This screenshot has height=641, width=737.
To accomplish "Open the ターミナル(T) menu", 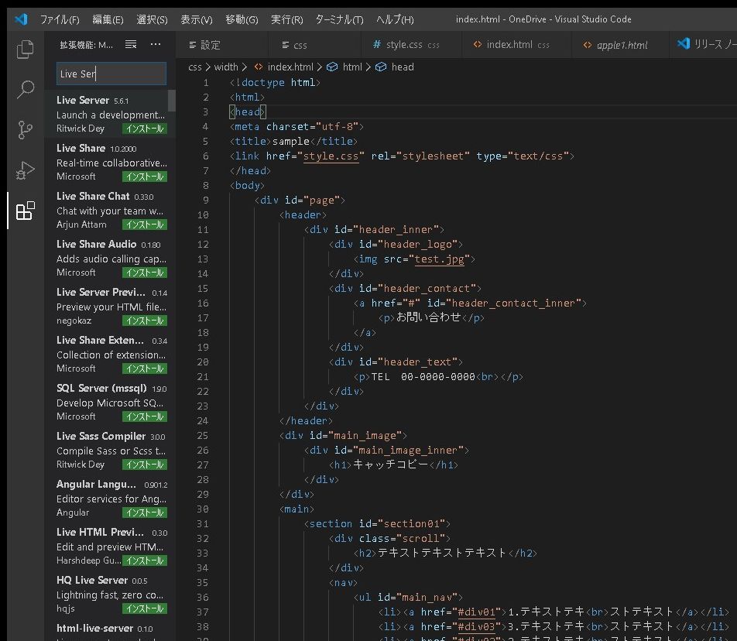I will (x=339, y=19).
